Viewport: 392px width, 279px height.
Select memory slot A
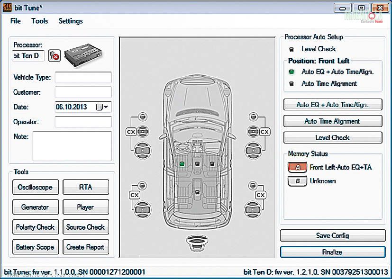(298, 167)
